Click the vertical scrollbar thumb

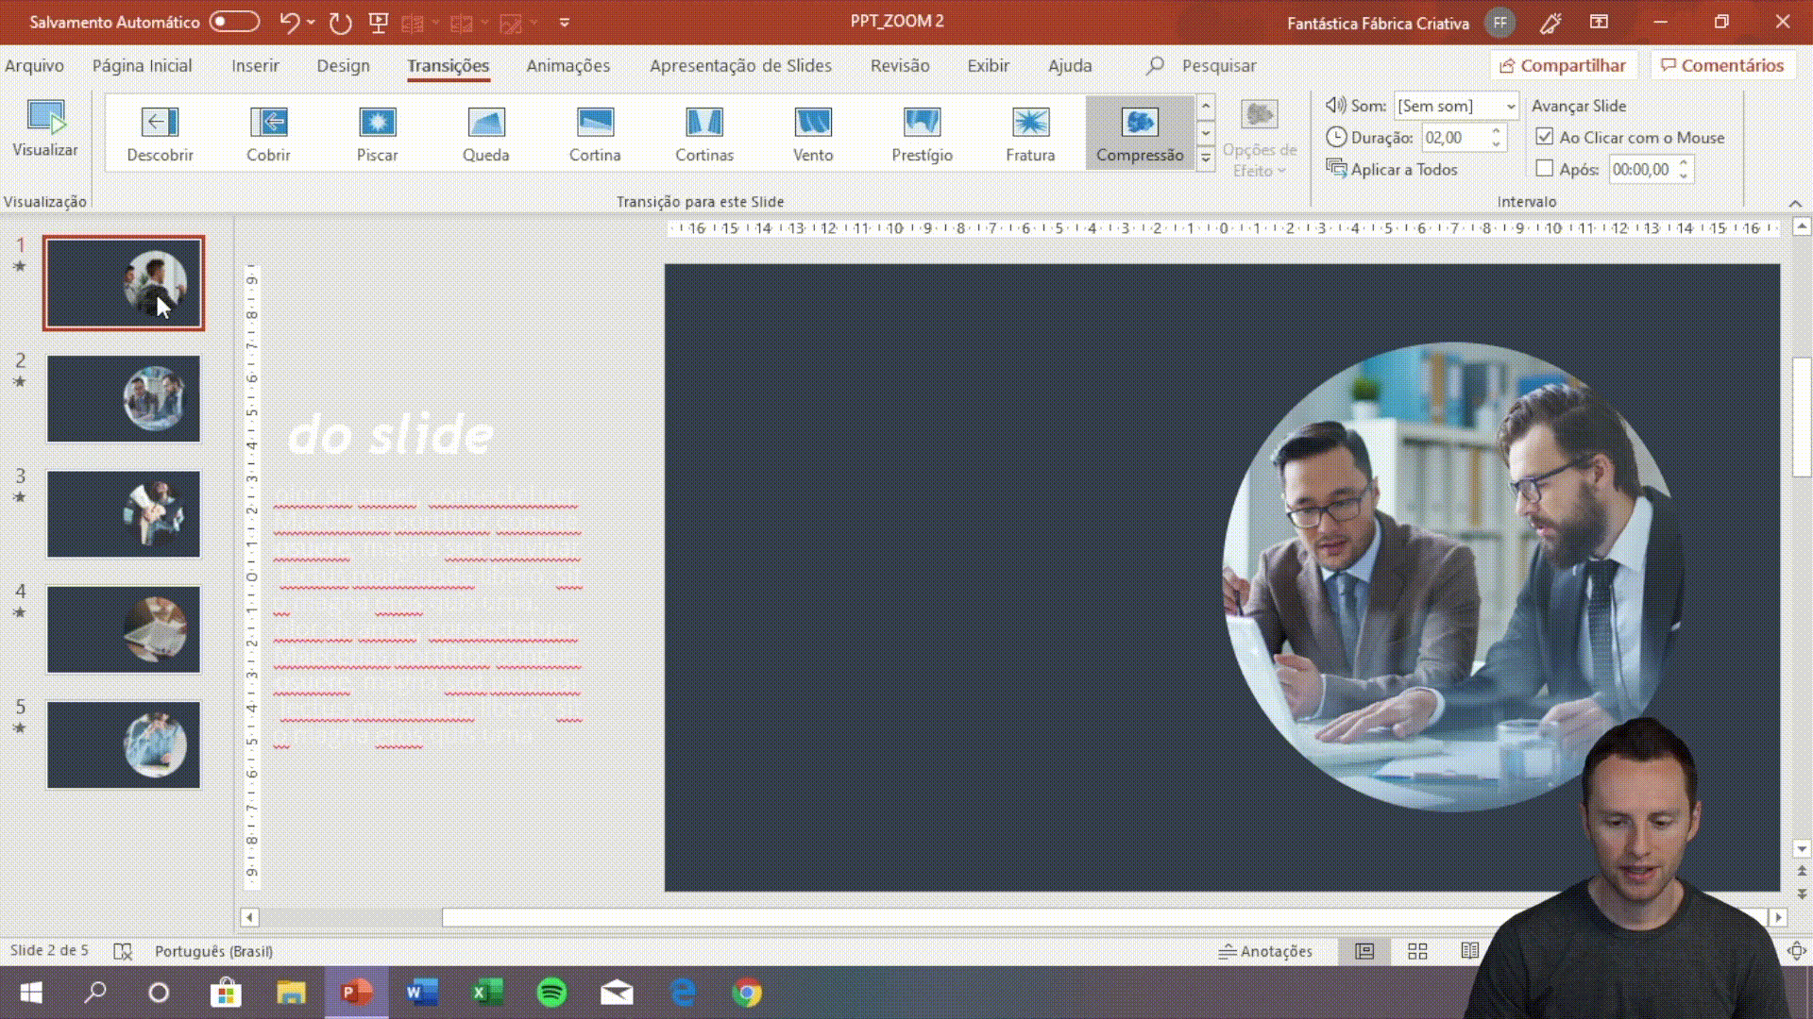1802,417
